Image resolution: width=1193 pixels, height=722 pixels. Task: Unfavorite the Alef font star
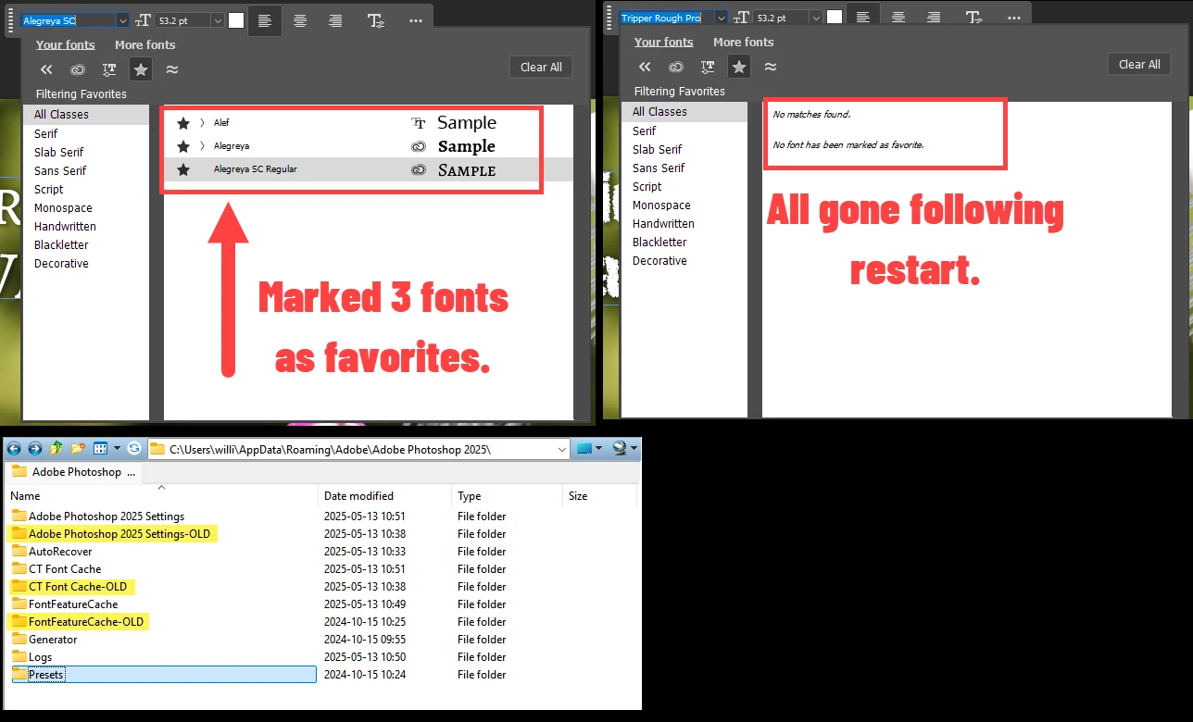tap(183, 122)
